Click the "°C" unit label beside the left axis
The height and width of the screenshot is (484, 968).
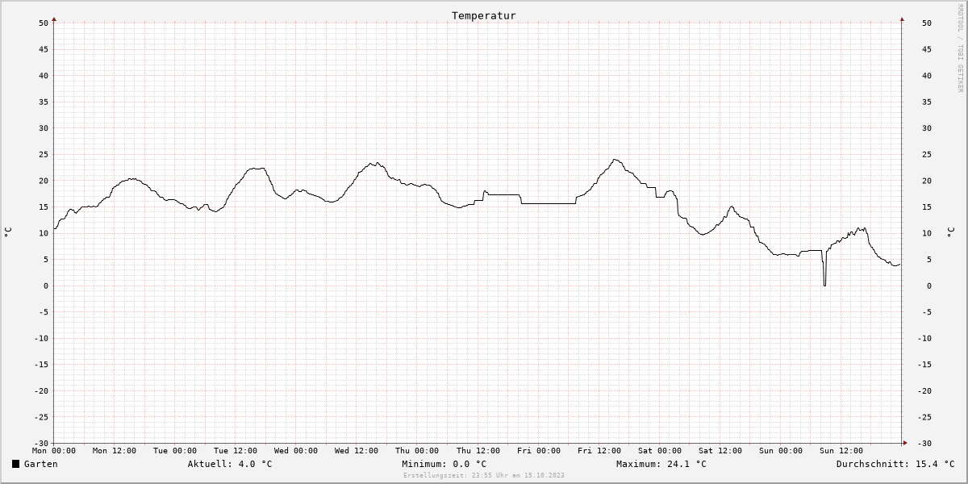[x=8, y=232]
